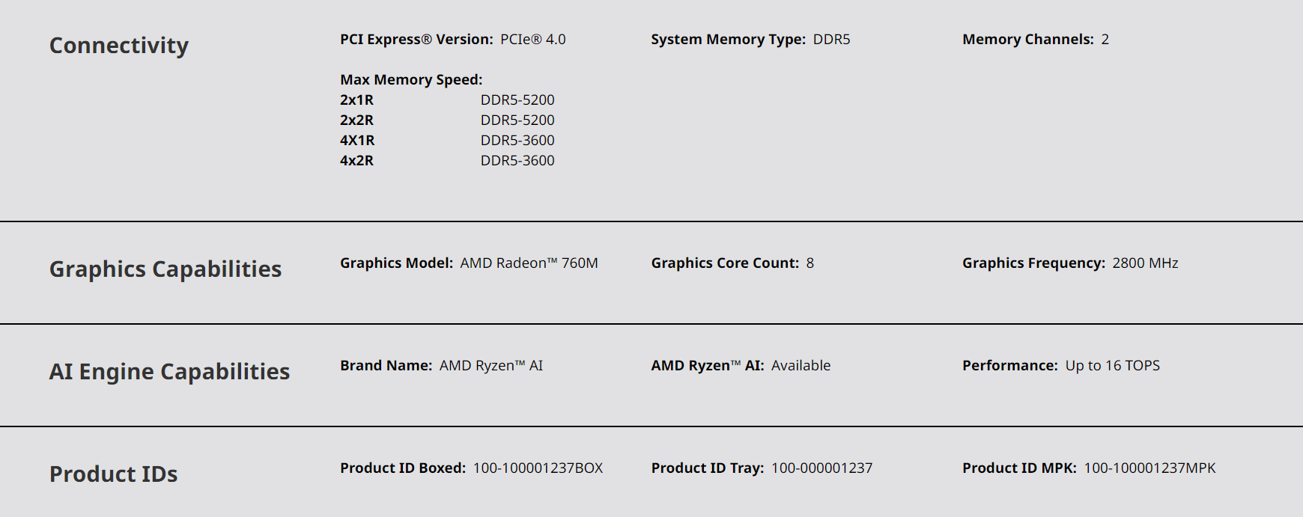Viewport: 1303px width, 517px height.
Task: Click the Max Memory Speed label
Action: pos(411,80)
